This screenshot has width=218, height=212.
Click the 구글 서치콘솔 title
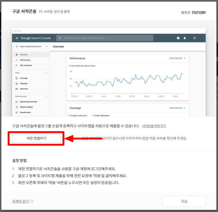[24, 11]
